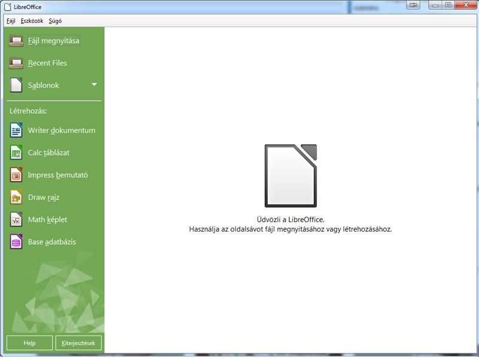Expand the Sablonok dropdown arrow

click(94, 84)
